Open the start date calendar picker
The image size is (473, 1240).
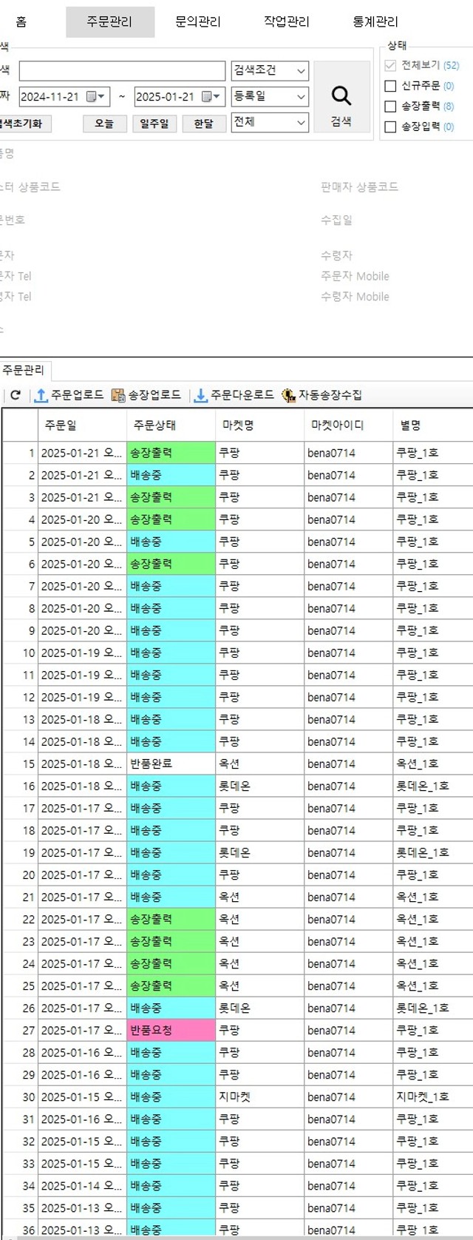pyautogui.click(x=92, y=97)
